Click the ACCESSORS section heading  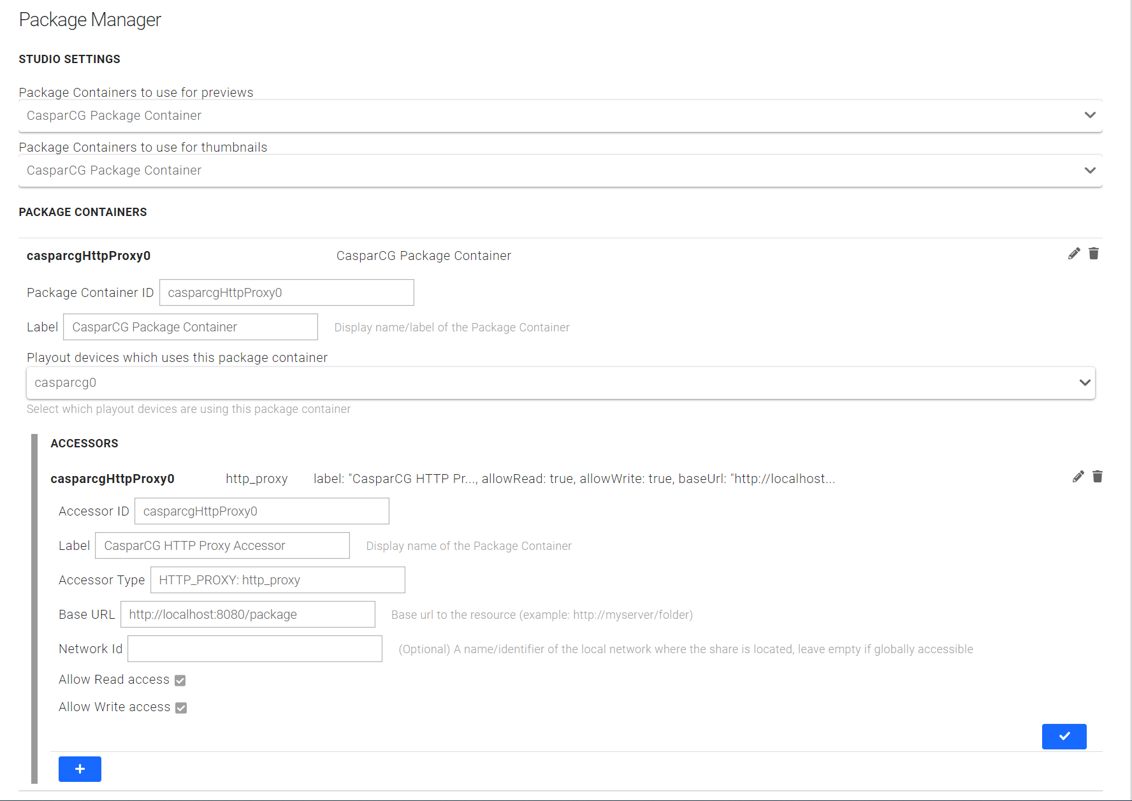(x=84, y=444)
